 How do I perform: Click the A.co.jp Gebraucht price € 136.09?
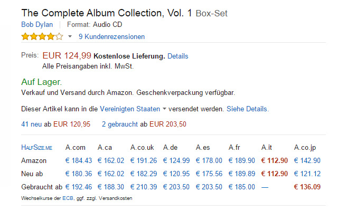(x=307, y=186)
